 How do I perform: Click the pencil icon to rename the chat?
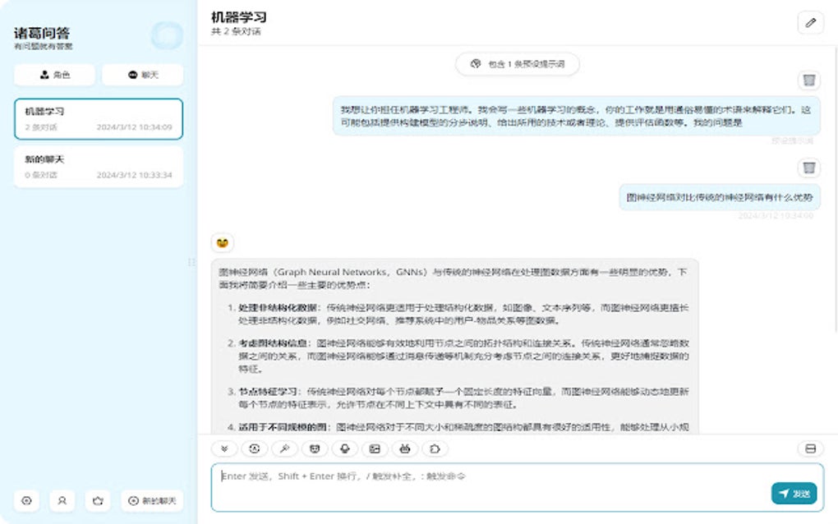pos(810,23)
